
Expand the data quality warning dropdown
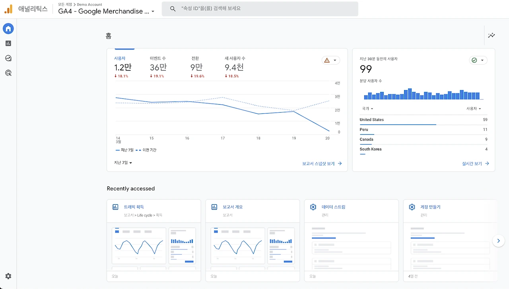(x=331, y=61)
